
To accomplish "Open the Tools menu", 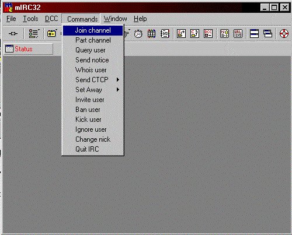I will [x=30, y=19].
